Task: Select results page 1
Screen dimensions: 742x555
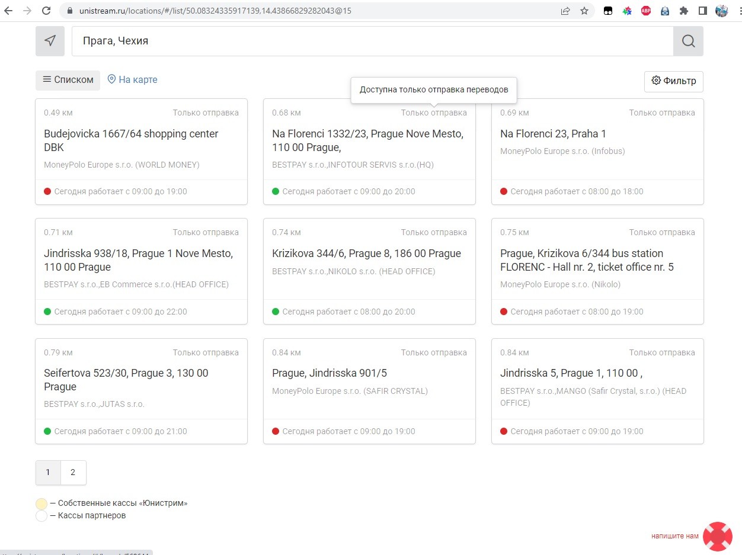Action: pyautogui.click(x=48, y=472)
